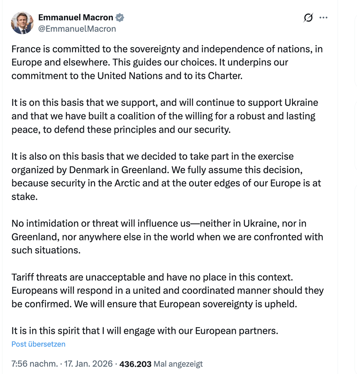The width and height of the screenshot is (357, 374).
Task: Open Emmanuel Macron's profile picture
Action: click(x=22, y=23)
